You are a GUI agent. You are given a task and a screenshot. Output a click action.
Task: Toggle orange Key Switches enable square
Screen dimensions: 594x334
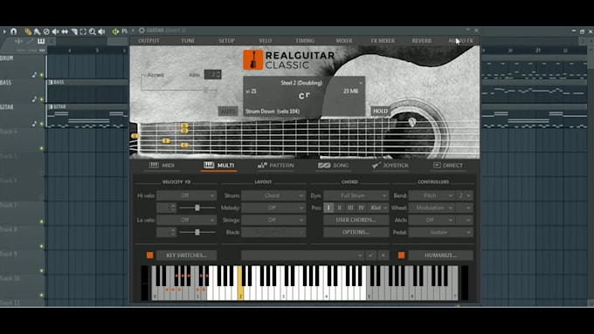[x=150, y=256]
